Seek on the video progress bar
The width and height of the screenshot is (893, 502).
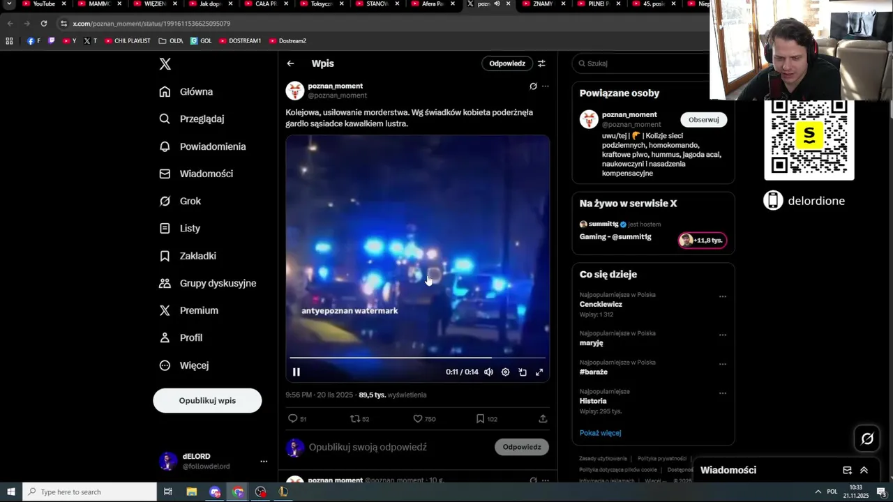(417, 358)
